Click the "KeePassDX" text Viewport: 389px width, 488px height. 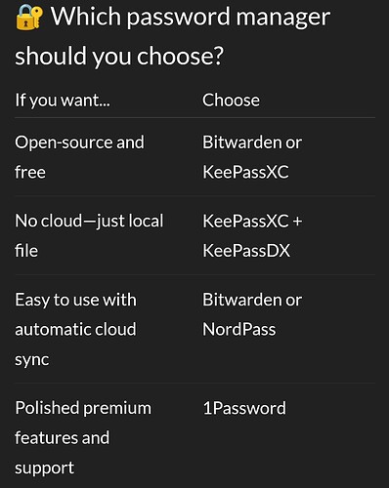coord(246,251)
